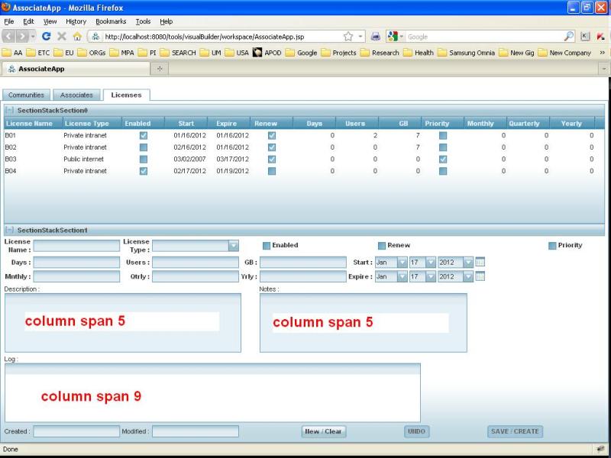
Task: Toggle the Enabled checkbox in the form
Action: click(267, 246)
